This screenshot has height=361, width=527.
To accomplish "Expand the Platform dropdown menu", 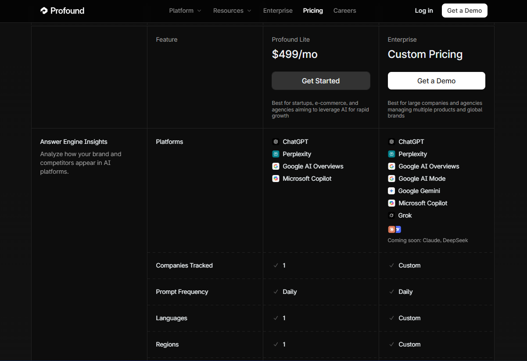I will click(185, 11).
